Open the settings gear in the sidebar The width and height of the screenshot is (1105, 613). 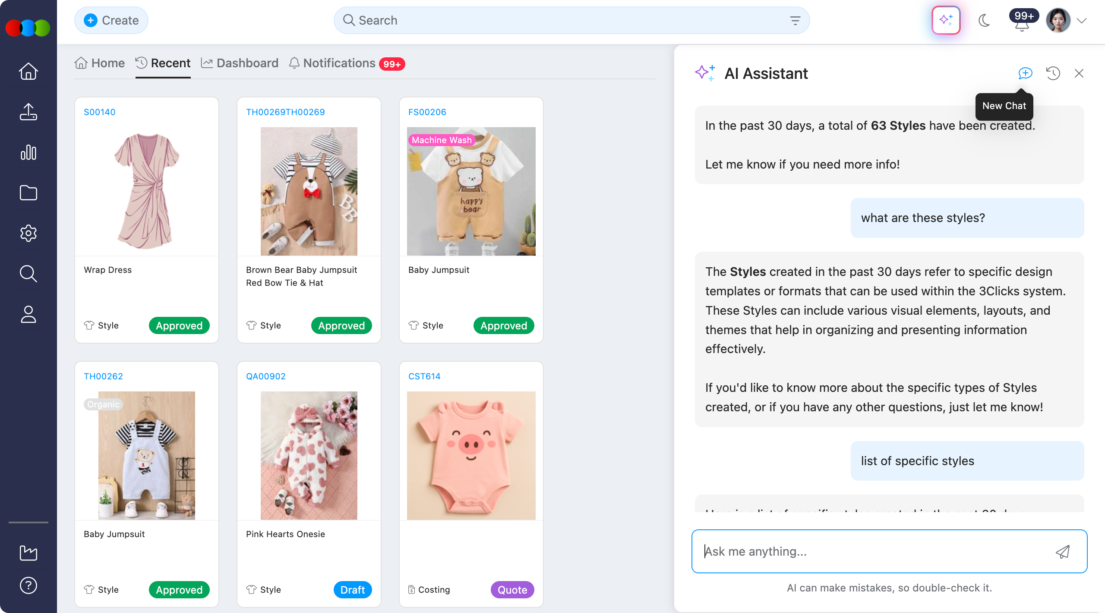pos(28,233)
